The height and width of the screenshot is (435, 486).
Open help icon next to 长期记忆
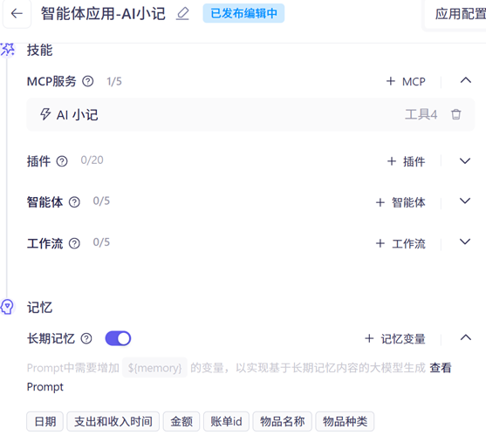86,338
